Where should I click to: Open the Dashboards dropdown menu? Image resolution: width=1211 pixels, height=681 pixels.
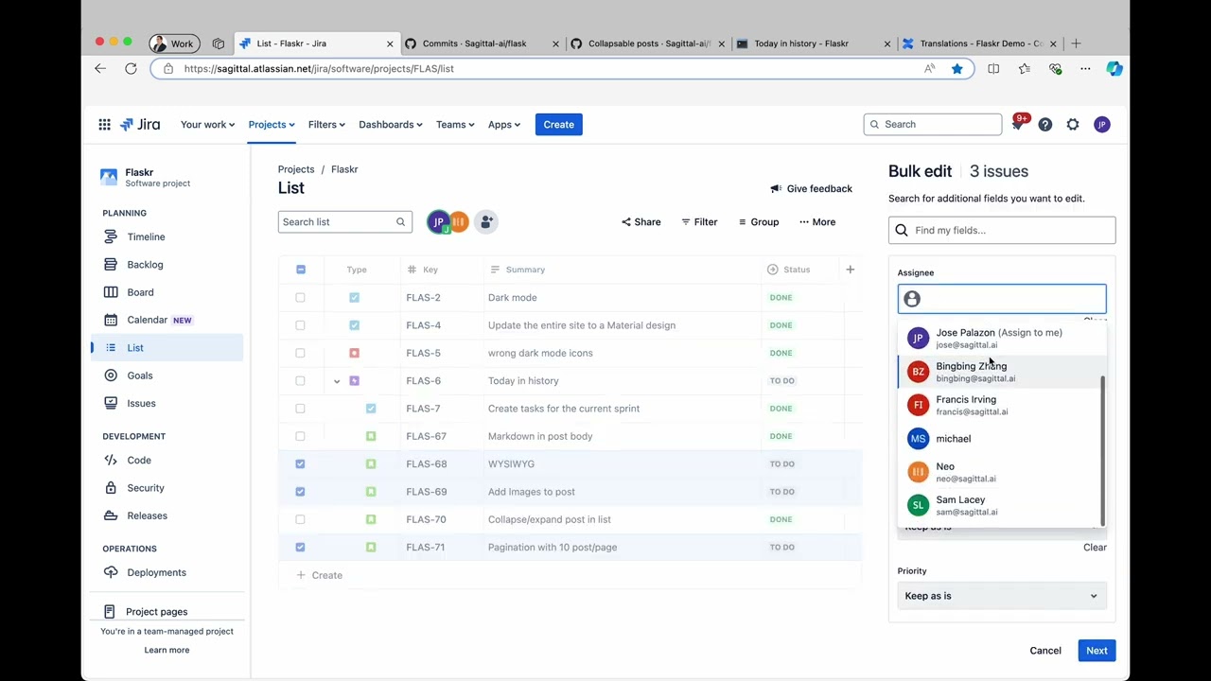[x=390, y=124]
